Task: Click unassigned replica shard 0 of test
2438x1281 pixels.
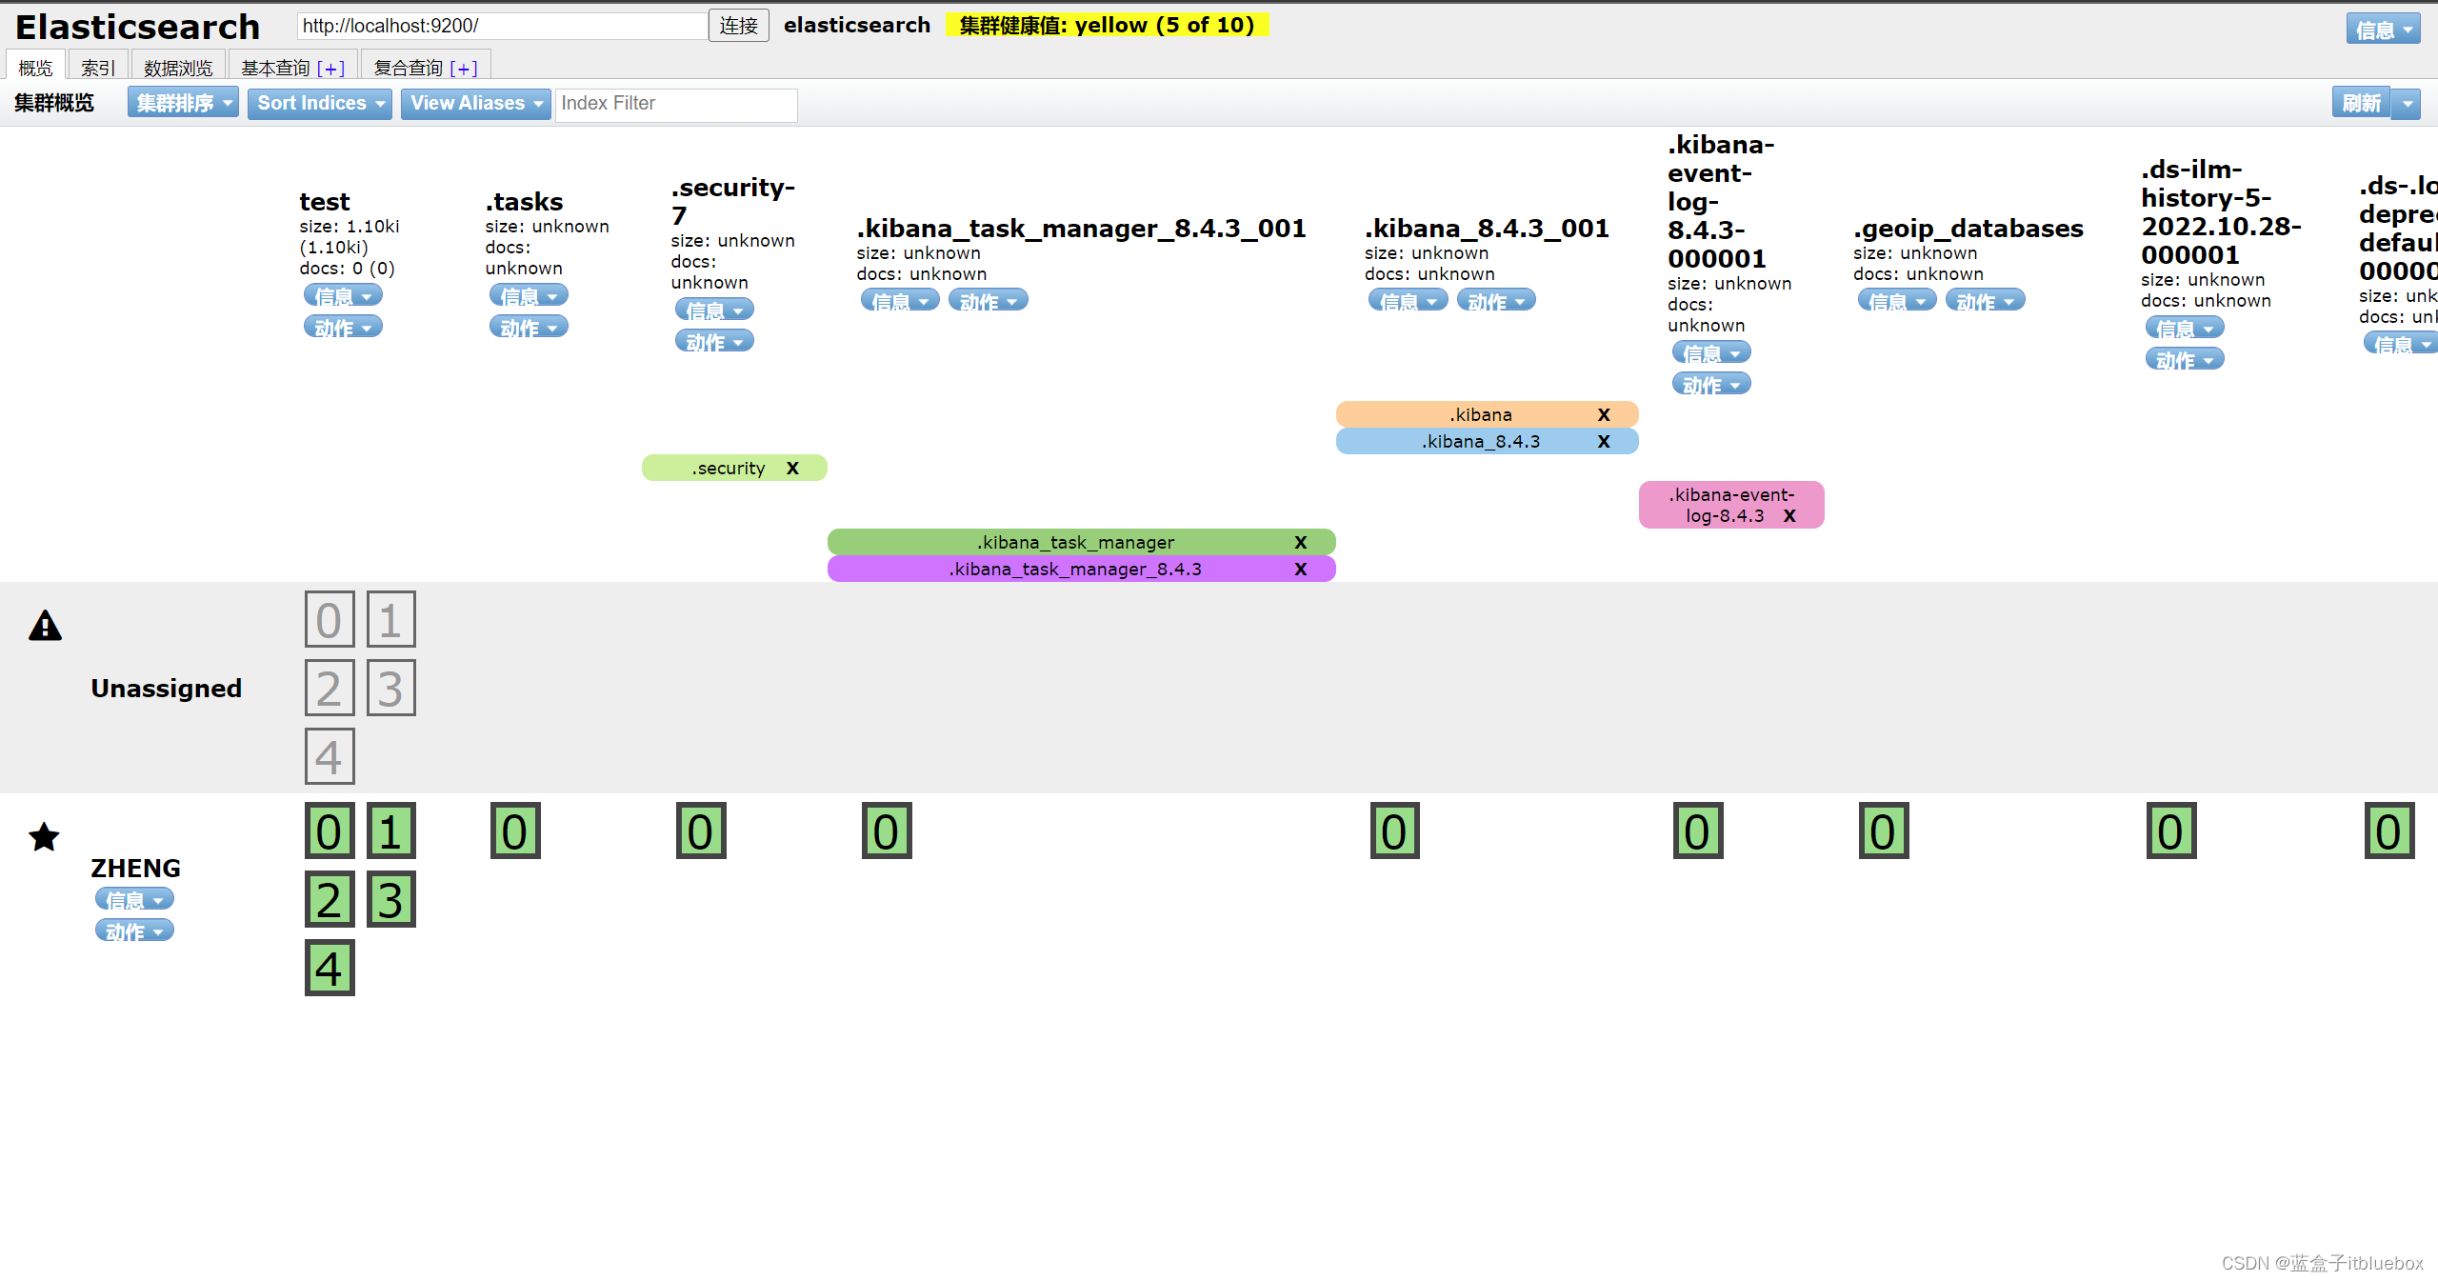Action: [330, 619]
